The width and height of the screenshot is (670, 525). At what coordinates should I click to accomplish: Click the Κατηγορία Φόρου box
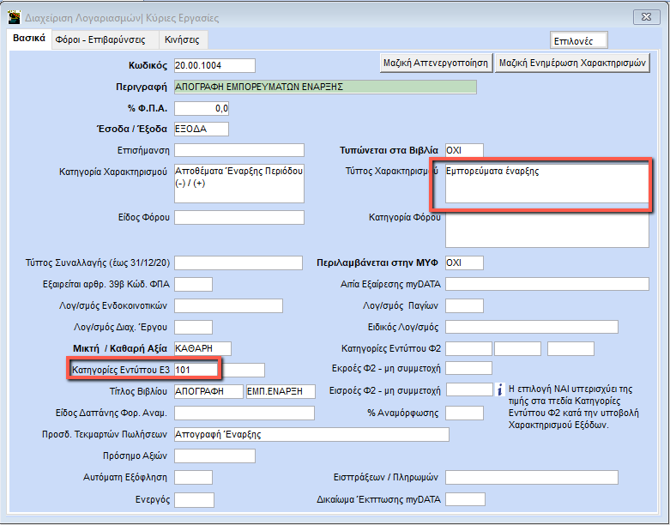(x=547, y=230)
